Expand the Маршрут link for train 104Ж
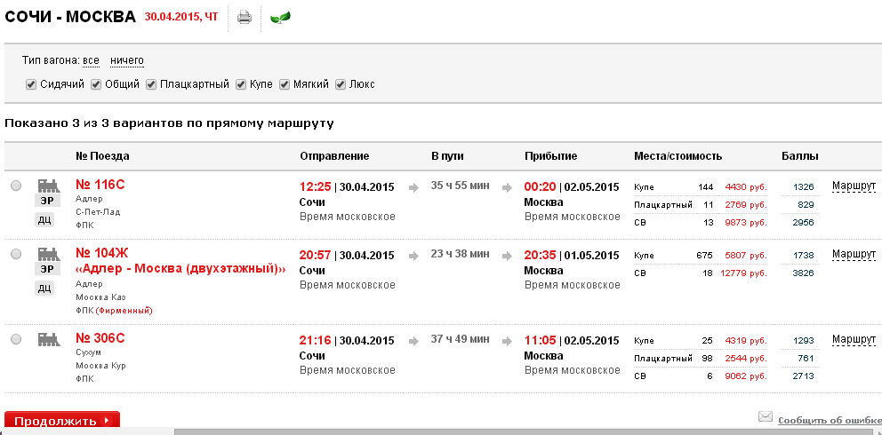 [854, 255]
